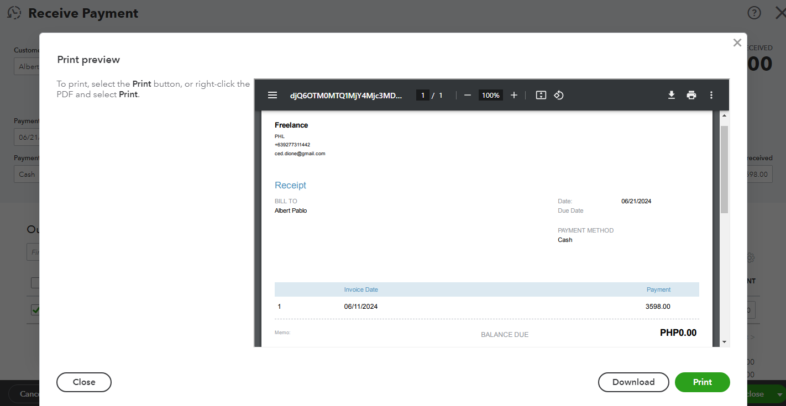Click the PDF toolbar printer icon
Screen dimensions: 786x406
coord(691,95)
